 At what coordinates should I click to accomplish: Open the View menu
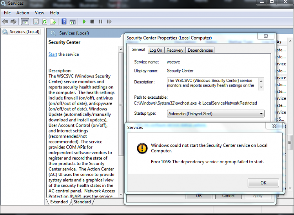click(39, 13)
